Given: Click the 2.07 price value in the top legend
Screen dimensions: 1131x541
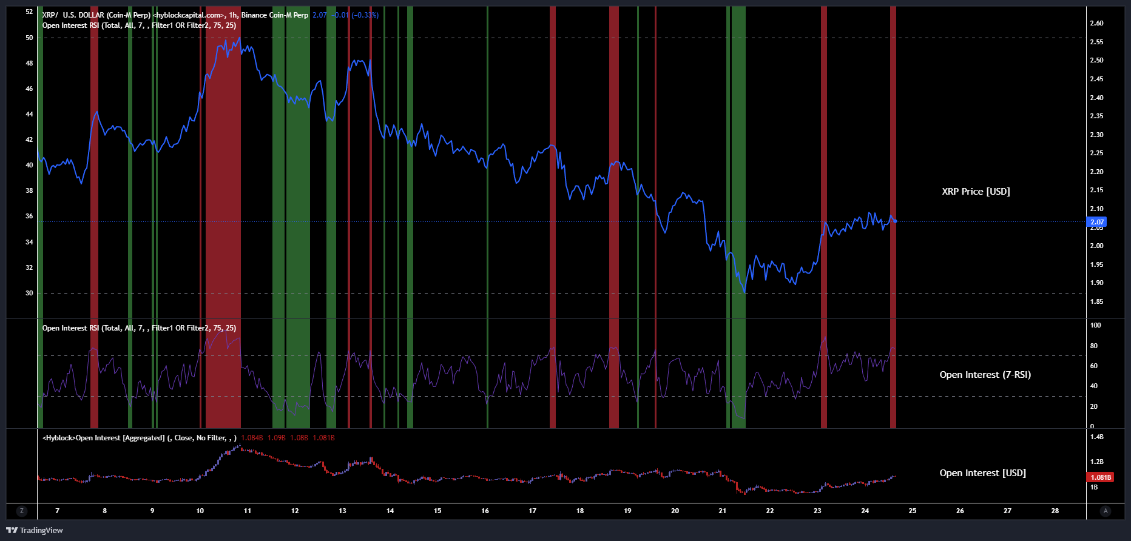Looking at the screenshot, I should click(319, 15).
